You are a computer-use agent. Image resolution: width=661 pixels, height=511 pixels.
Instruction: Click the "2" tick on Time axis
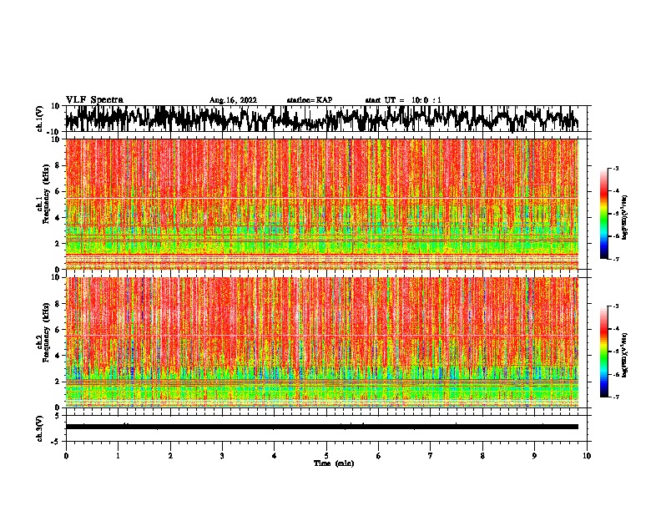170,456
